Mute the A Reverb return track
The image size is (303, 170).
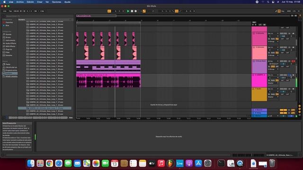point(284,110)
